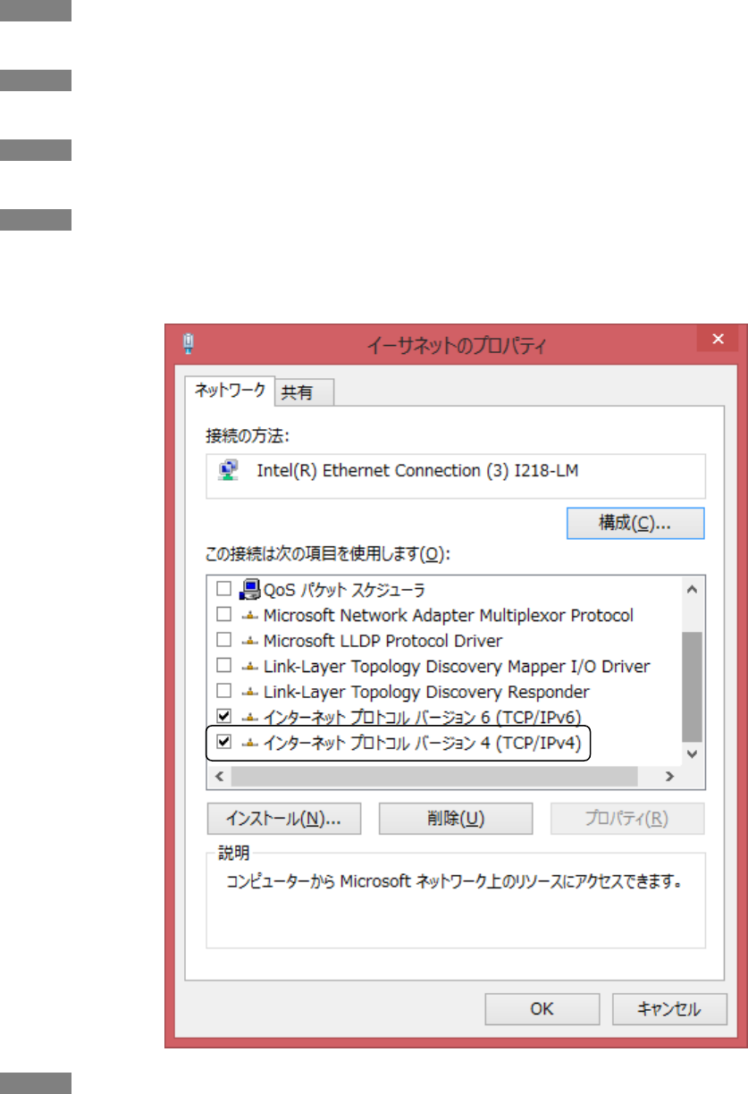The width and height of the screenshot is (748, 1094).
Task: Click the vertical scrollbar thumb
Action: pos(692,686)
